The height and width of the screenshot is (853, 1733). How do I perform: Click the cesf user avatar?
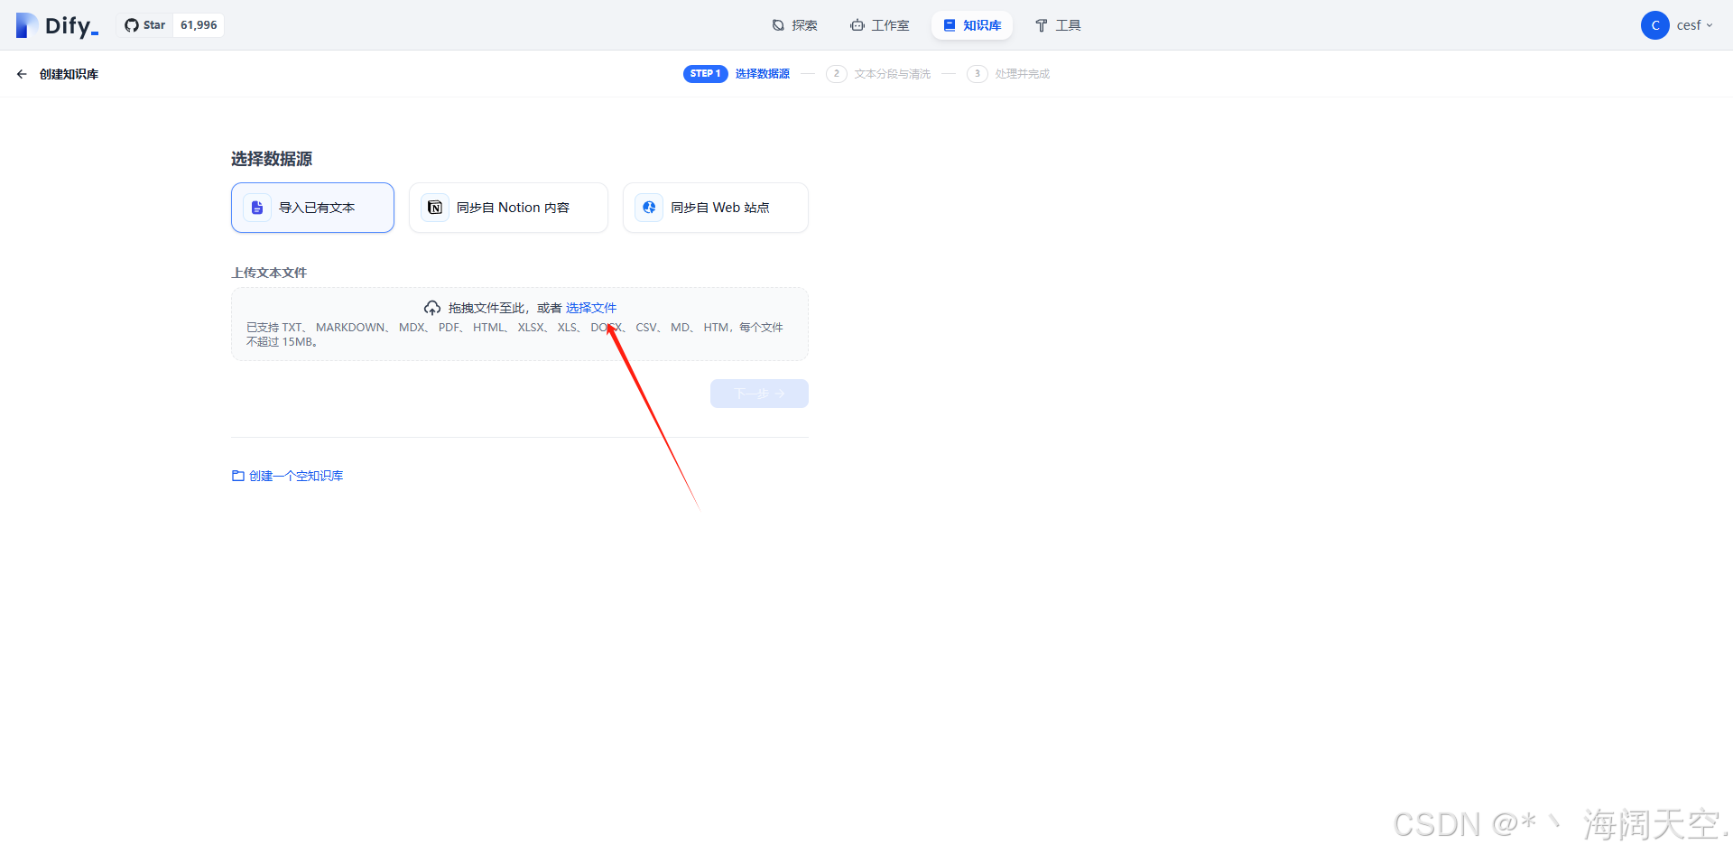(x=1654, y=25)
